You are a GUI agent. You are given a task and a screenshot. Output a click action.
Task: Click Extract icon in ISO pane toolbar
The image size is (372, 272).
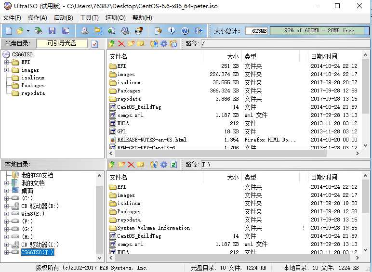[x=154, y=44]
